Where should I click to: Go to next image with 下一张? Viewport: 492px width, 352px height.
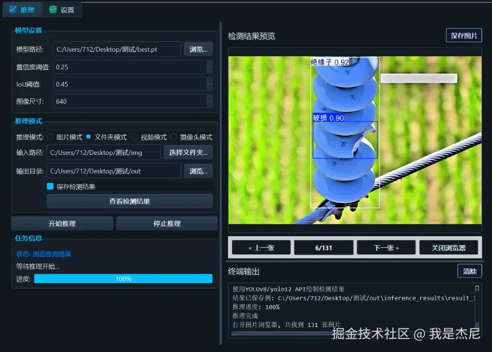pyautogui.click(x=386, y=247)
